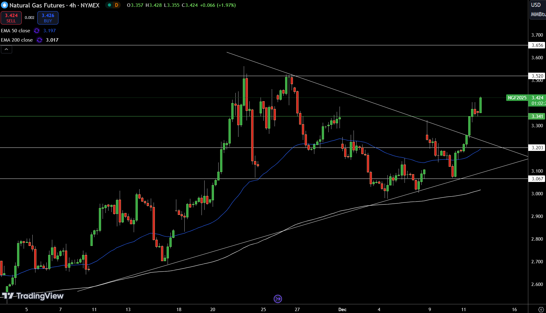Click the EMA 200 refresh icon
The width and height of the screenshot is (546, 313).
click(39, 40)
